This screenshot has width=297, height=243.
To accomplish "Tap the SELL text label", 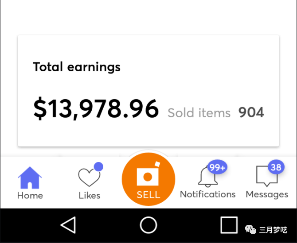I will (x=148, y=195).
